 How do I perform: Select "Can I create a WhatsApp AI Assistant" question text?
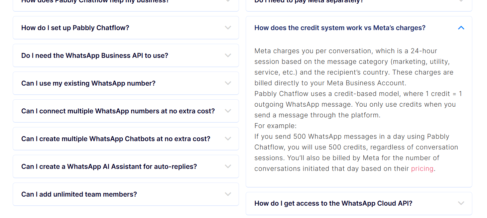coord(109,167)
